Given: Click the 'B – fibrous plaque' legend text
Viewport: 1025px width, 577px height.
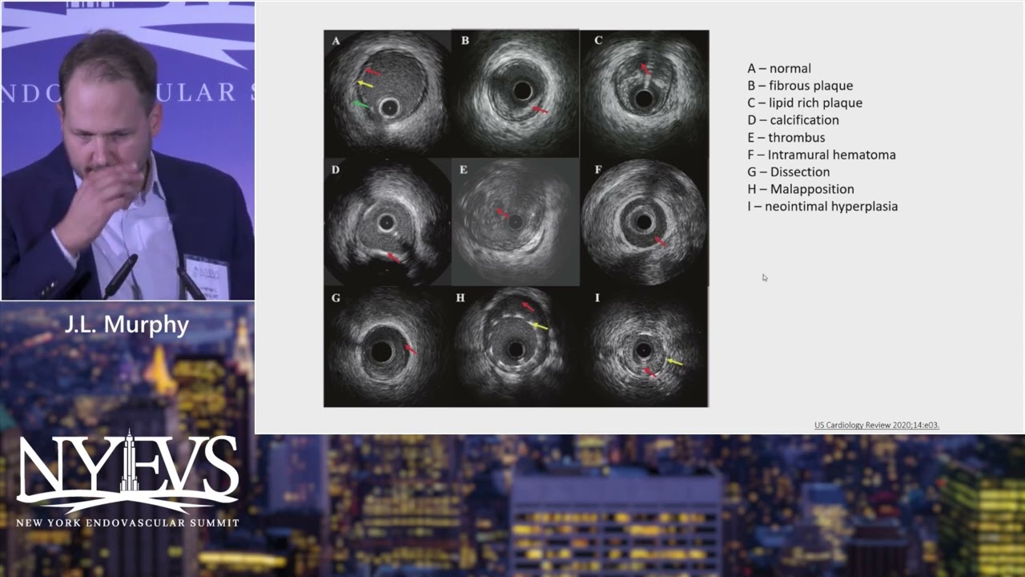Looking at the screenshot, I should coord(800,86).
